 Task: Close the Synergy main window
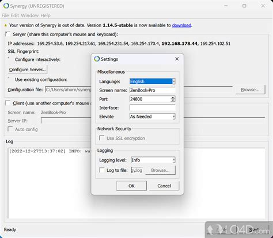(263, 6)
